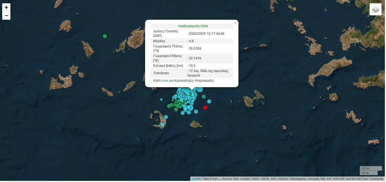The image size is (386, 182).
Task: Click the large cyan marker right of popup tip
Action: coord(200,89)
